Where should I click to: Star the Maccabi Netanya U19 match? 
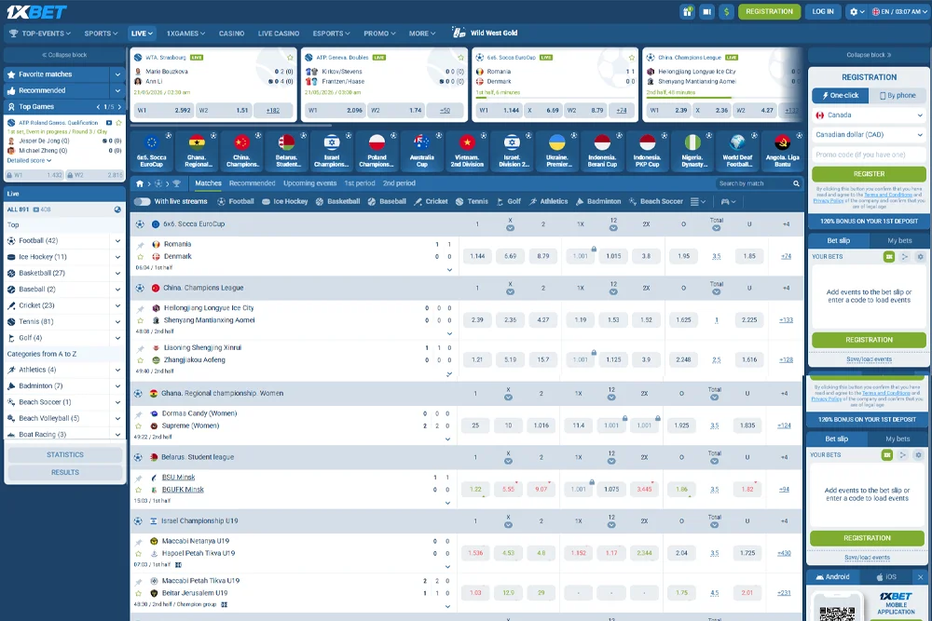point(139,553)
